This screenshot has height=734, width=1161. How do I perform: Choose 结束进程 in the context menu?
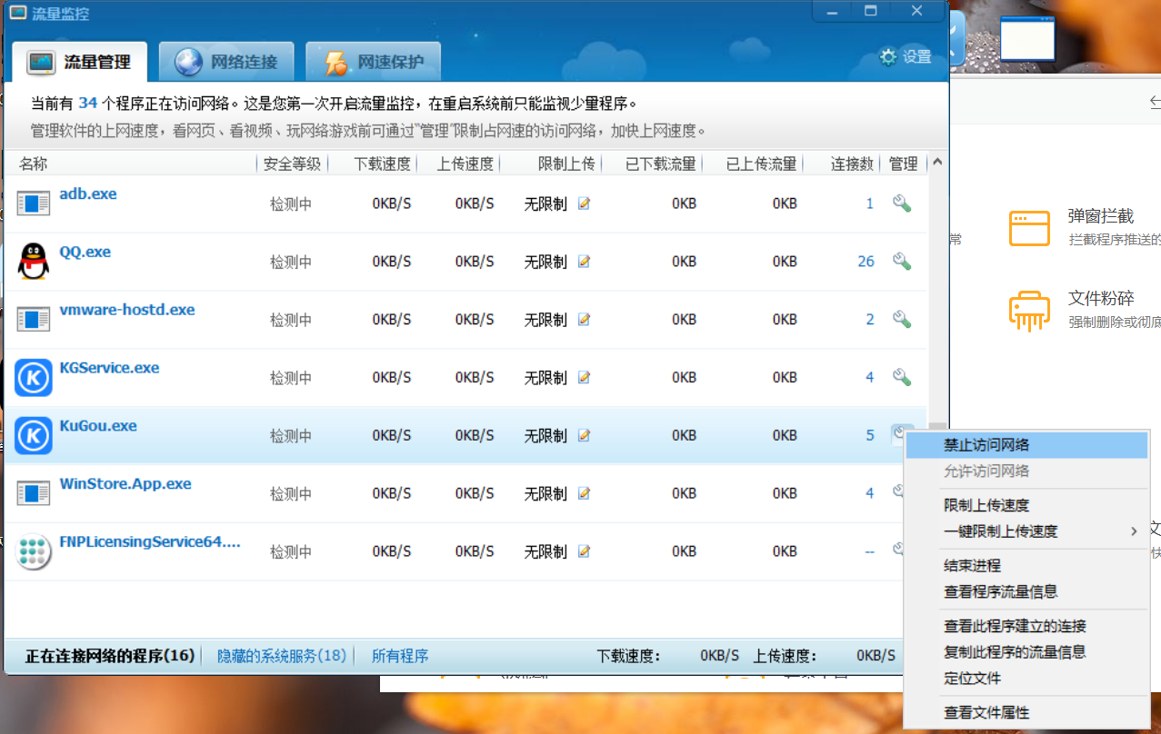(x=972, y=566)
